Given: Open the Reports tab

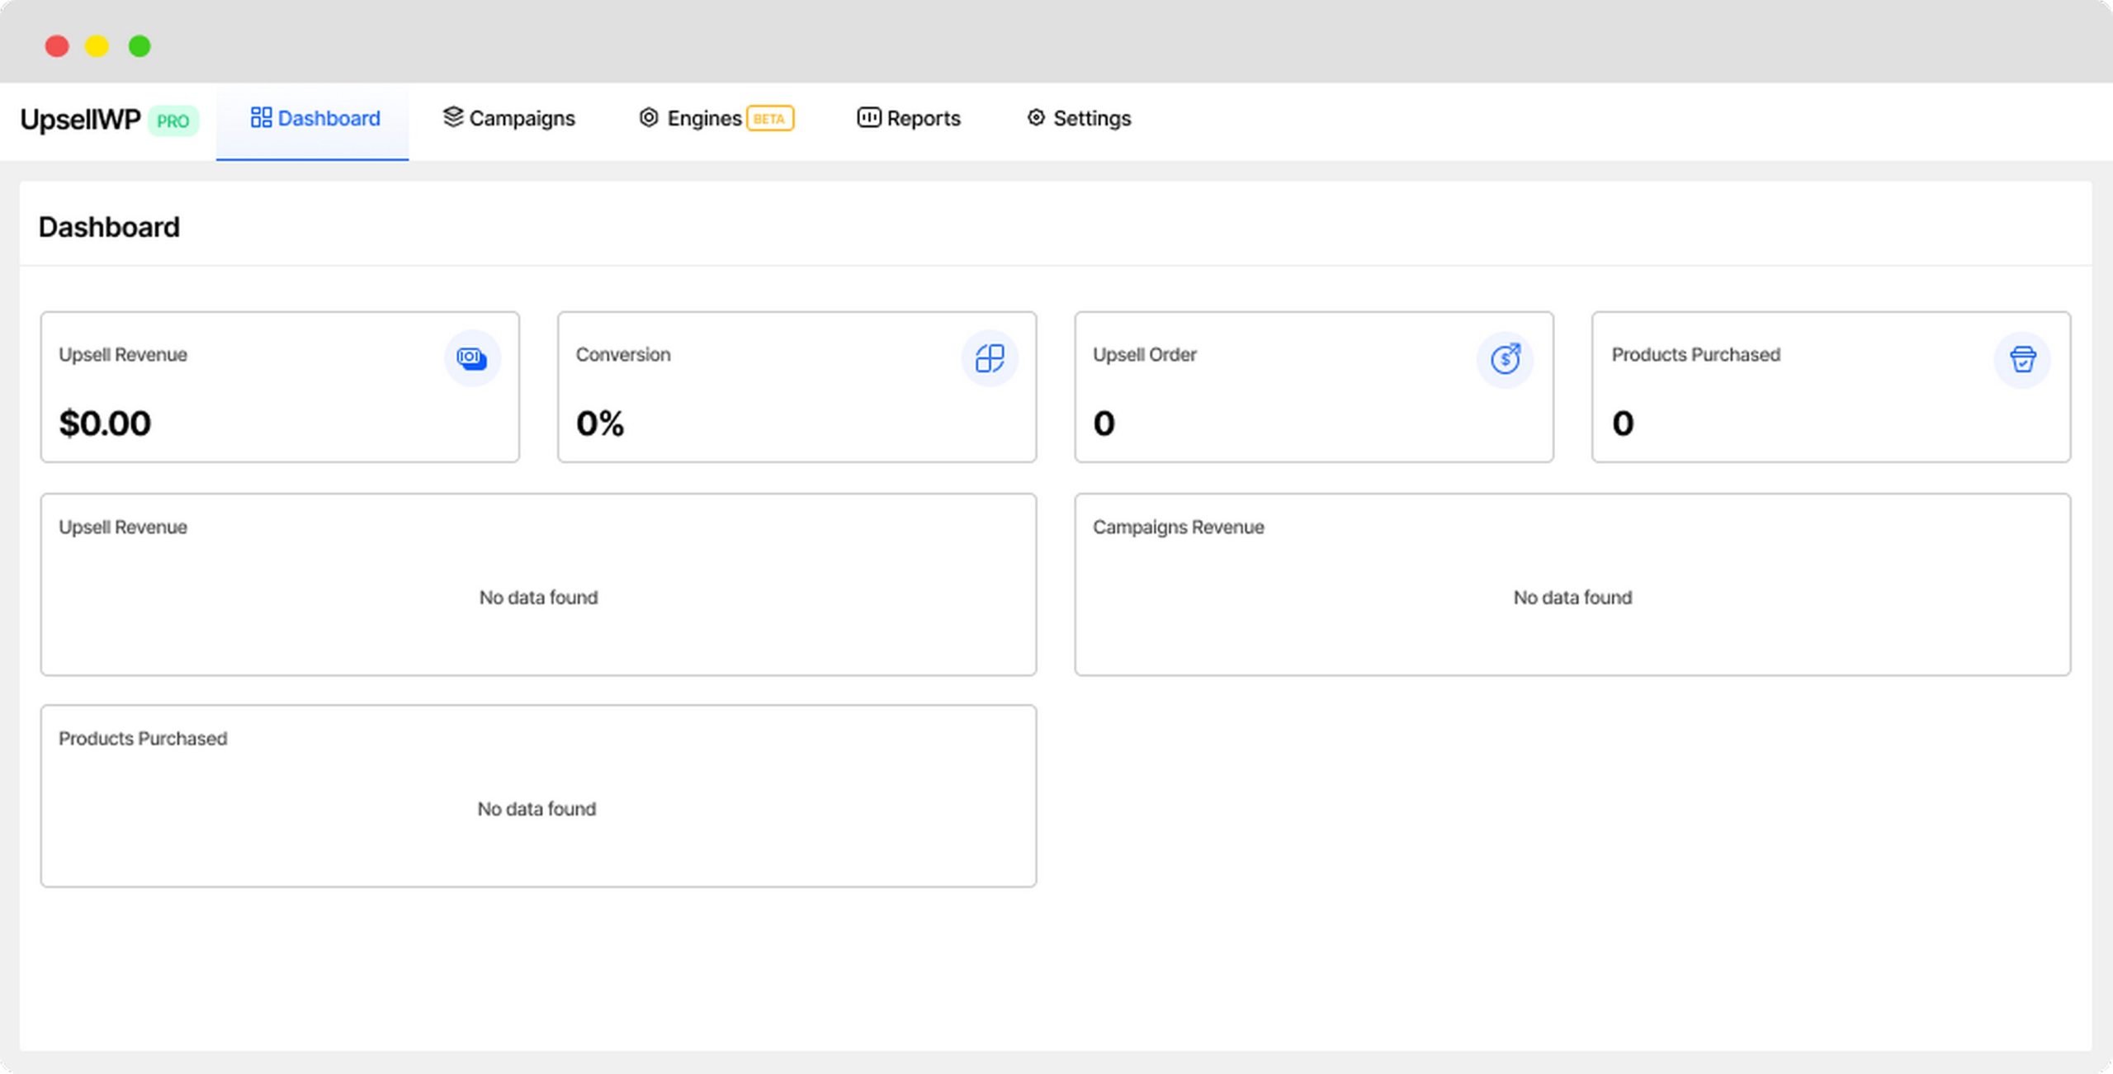Looking at the screenshot, I should point(909,119).
